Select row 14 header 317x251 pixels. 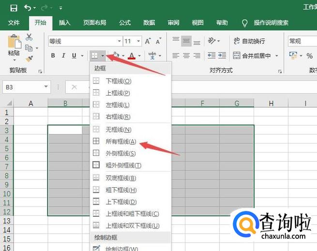click(7, 230)
